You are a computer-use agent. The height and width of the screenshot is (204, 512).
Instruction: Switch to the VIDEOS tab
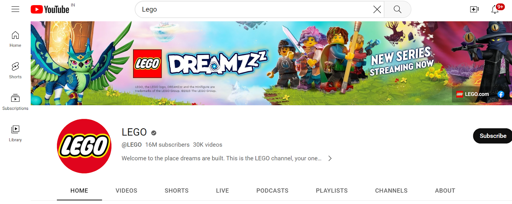[x=126, y=191]
